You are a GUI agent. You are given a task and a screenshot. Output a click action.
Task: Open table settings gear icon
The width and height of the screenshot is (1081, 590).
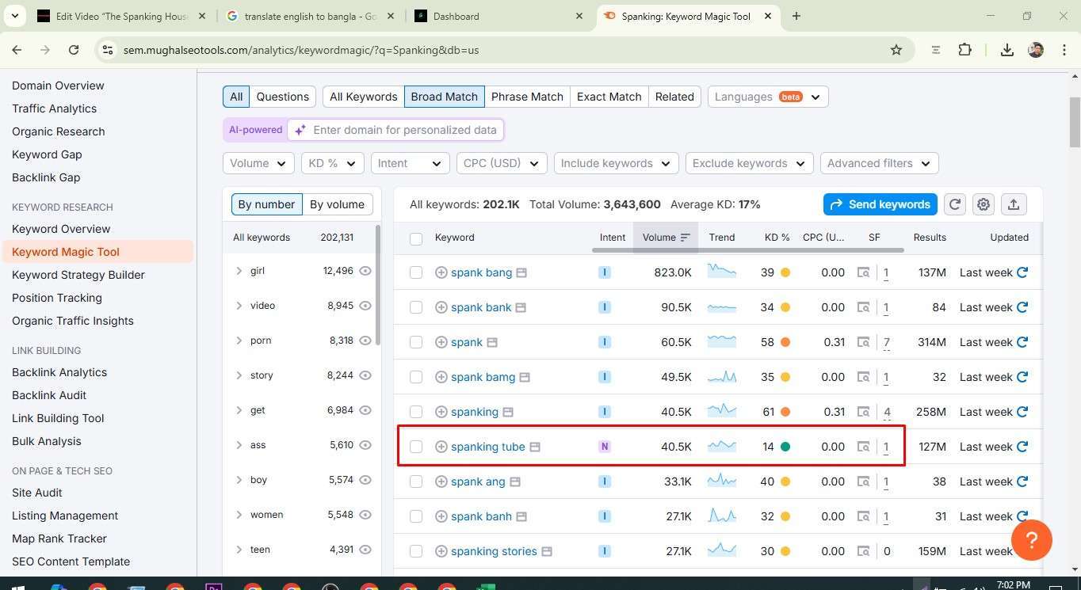pyautogui.click(x=984, y=204)
